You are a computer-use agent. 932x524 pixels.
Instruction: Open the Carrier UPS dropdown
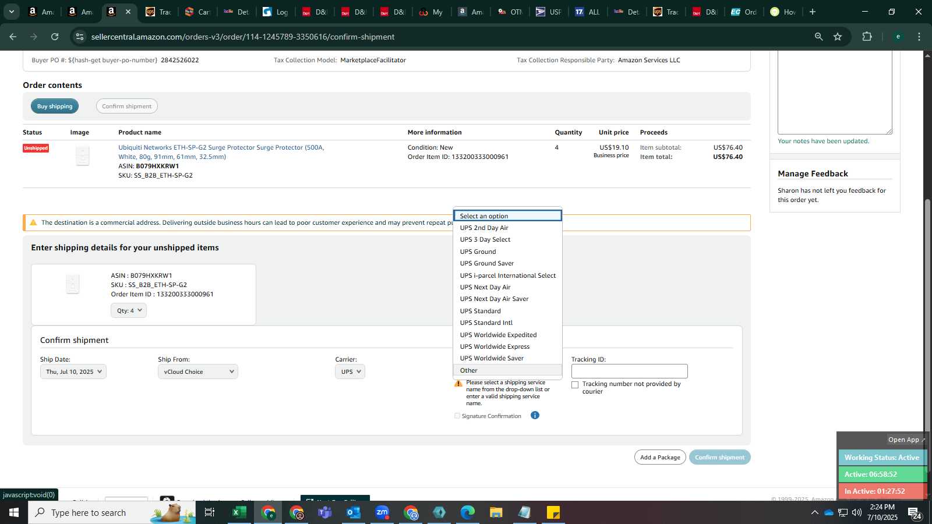click(x=350, y=371)
